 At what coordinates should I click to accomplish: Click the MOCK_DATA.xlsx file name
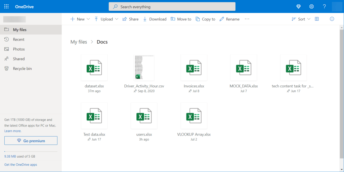pyautogui.click(x=244, y=86)
